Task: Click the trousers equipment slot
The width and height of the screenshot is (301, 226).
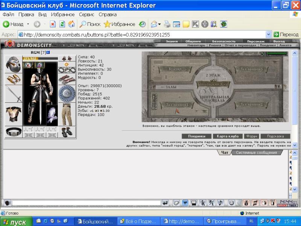Action: tap(67, 115)
